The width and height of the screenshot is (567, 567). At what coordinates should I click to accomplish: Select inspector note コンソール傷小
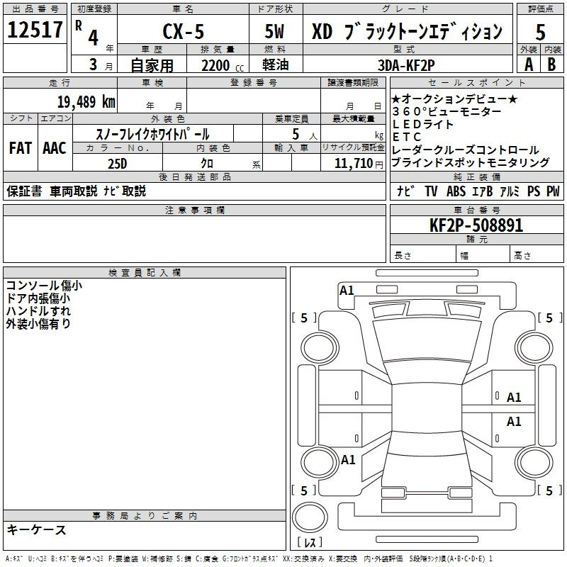44,286
